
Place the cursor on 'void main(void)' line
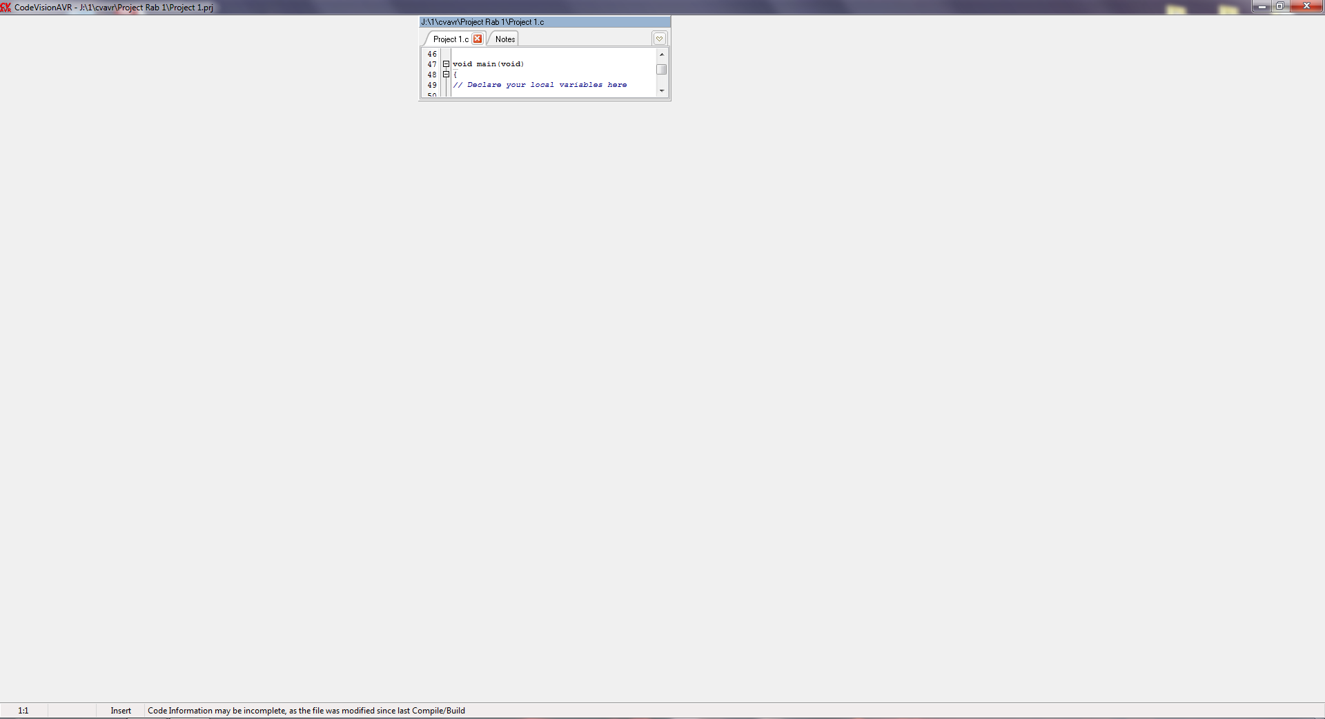[488, 64]
